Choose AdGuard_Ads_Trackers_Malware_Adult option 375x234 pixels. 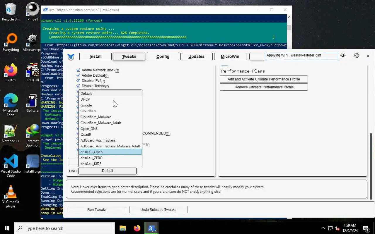(x=110, y=146)
